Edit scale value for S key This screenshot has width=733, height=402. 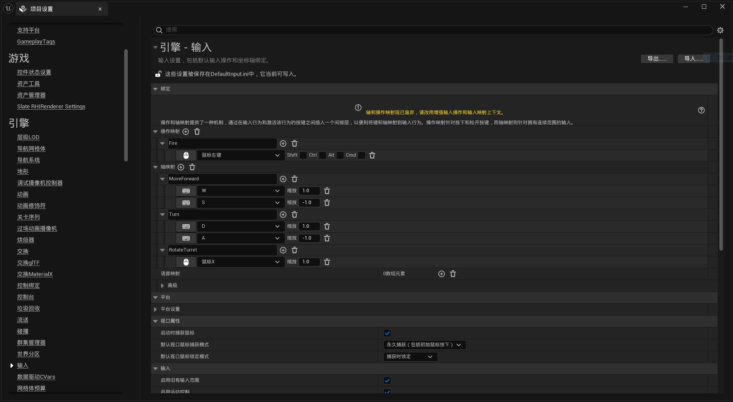click(x=309, y=203)
